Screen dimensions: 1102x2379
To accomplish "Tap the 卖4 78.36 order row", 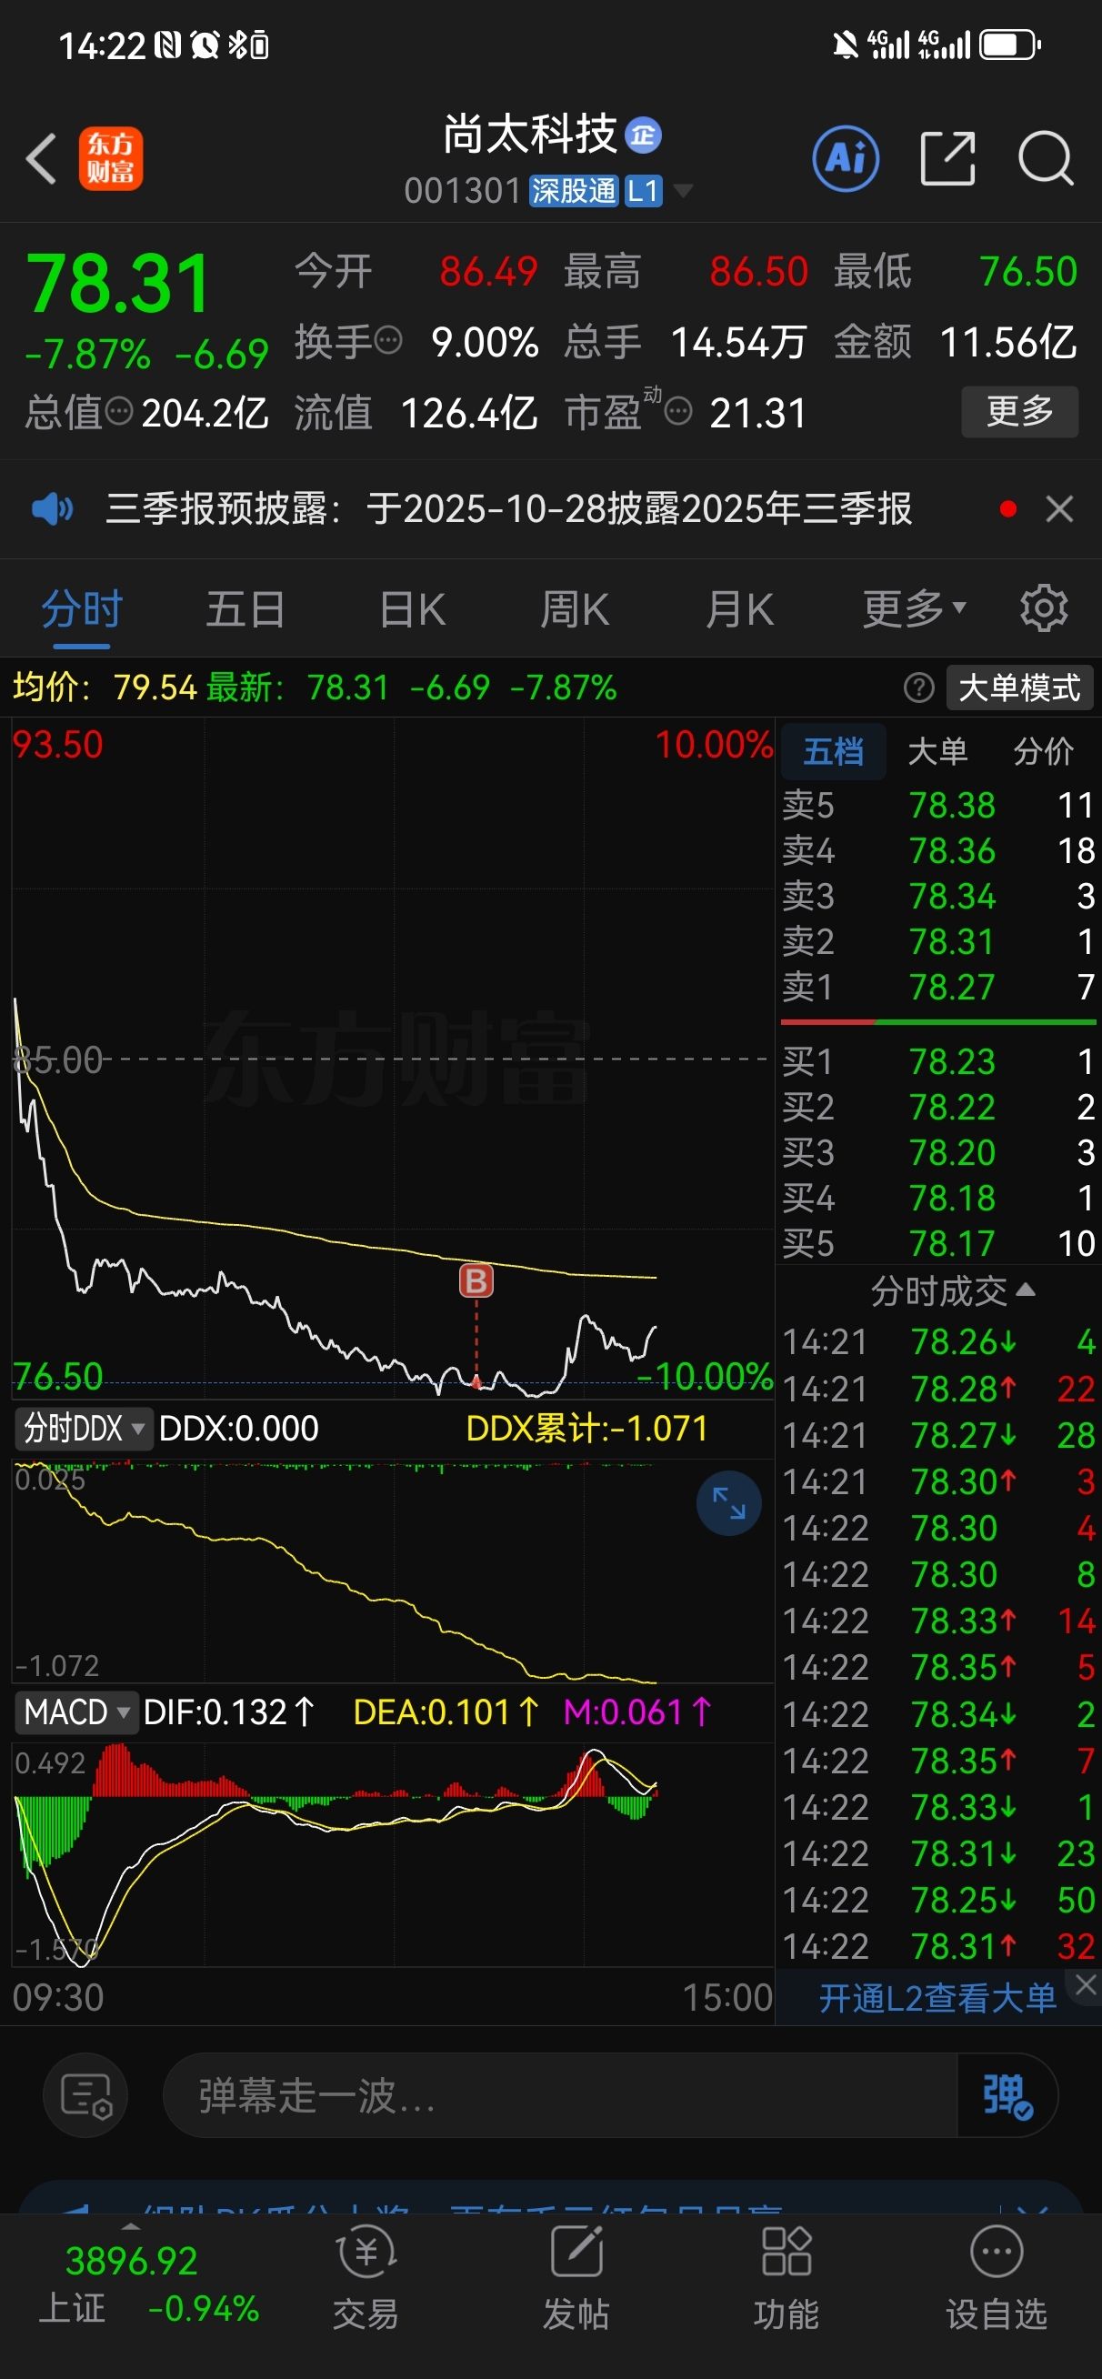I will pyautogui.click(x=938, y=850).
